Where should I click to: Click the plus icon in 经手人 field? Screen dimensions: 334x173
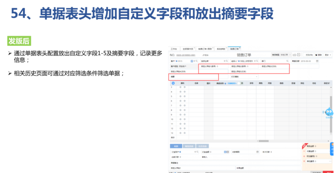coord(255,61)
